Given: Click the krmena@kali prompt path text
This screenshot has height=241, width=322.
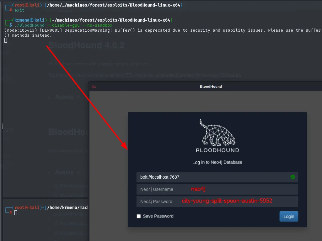Looking at the screenshot, I should [x=111, y=20].
